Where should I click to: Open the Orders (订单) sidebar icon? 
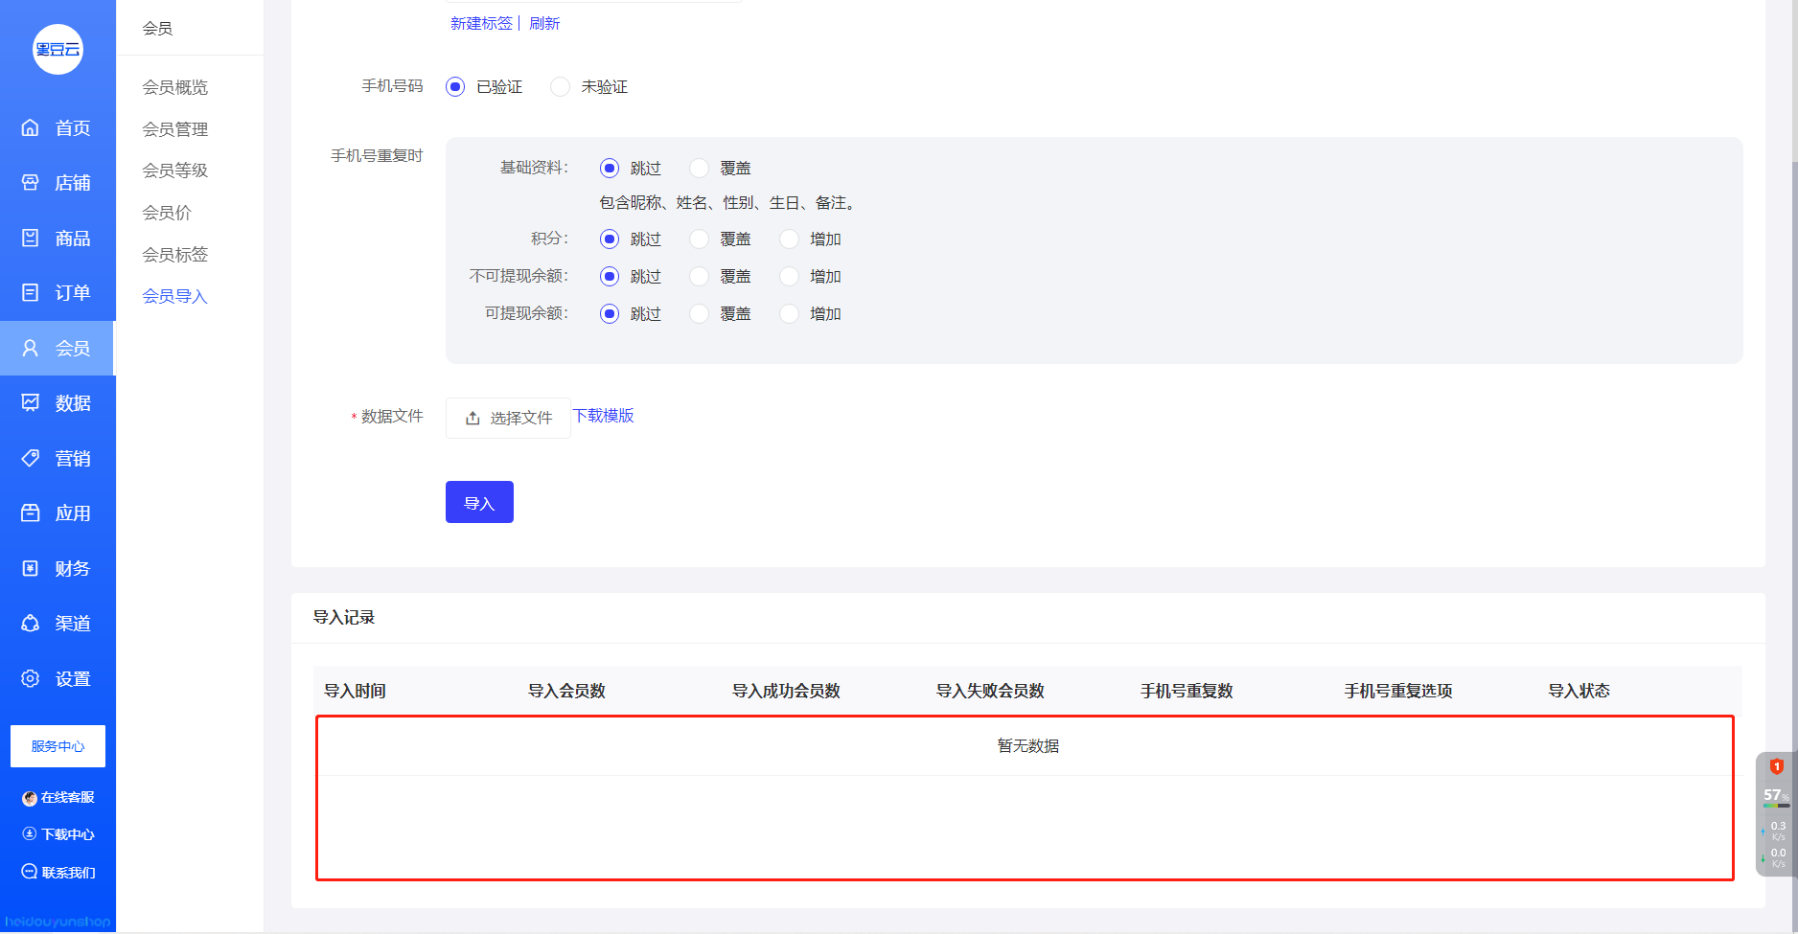coord(31,292)
